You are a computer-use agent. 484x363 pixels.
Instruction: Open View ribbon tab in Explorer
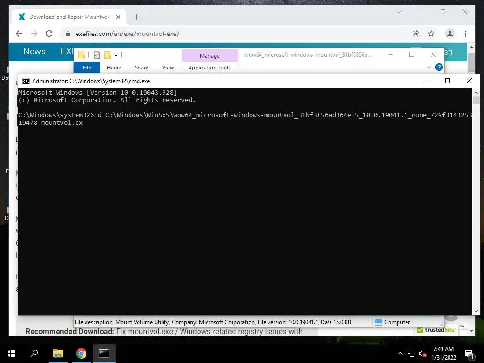coord(168,67)
